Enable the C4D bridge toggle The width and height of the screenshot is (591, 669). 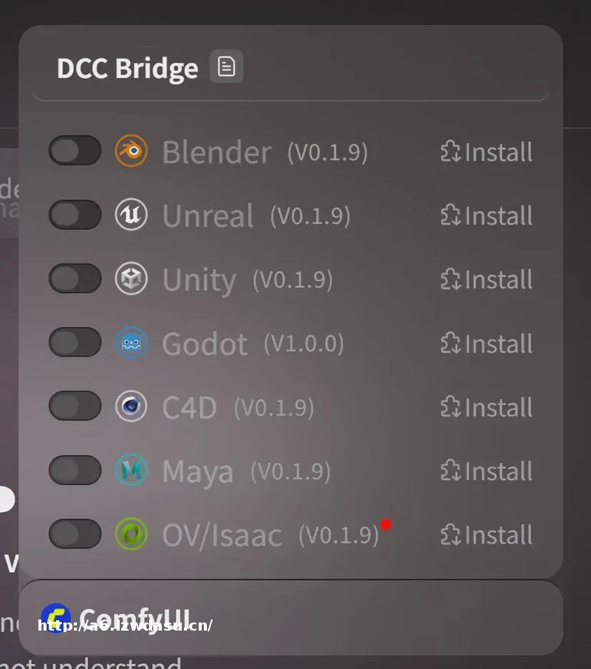point(74,407)
